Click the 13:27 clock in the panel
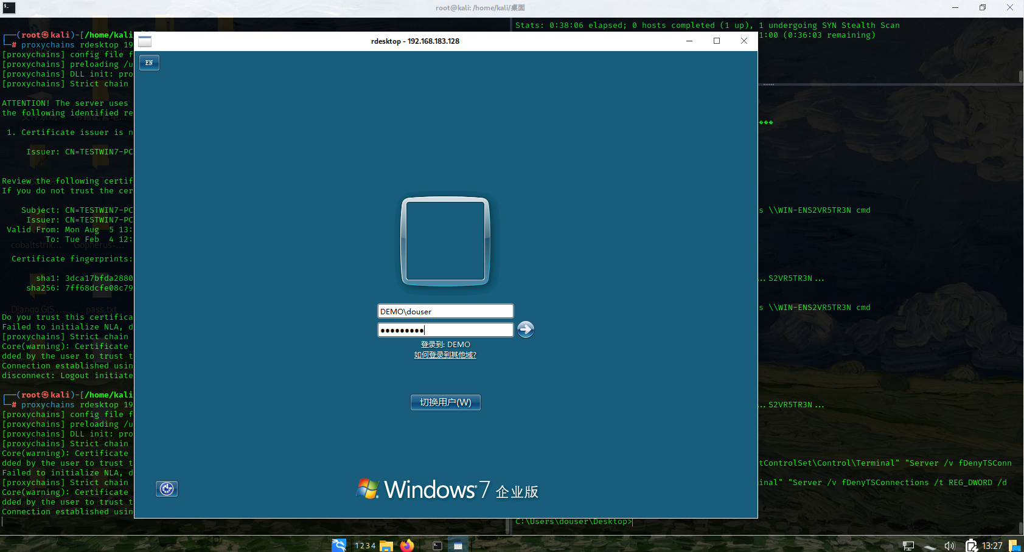This screenshot has height=552, width=1024. 992,545
